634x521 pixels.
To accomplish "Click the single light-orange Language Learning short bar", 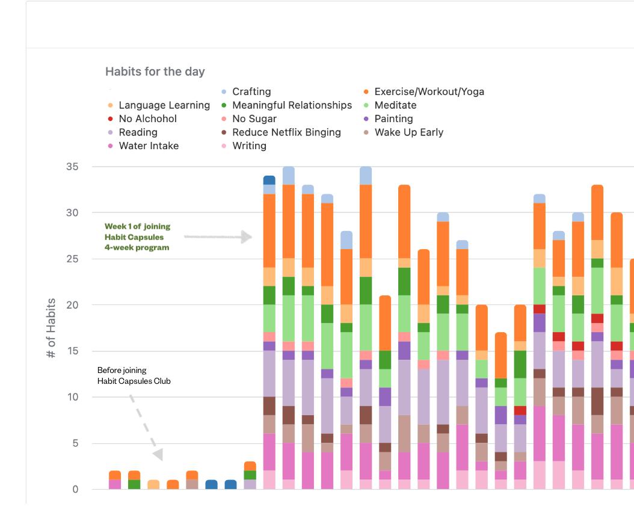I will pos(153,484).
